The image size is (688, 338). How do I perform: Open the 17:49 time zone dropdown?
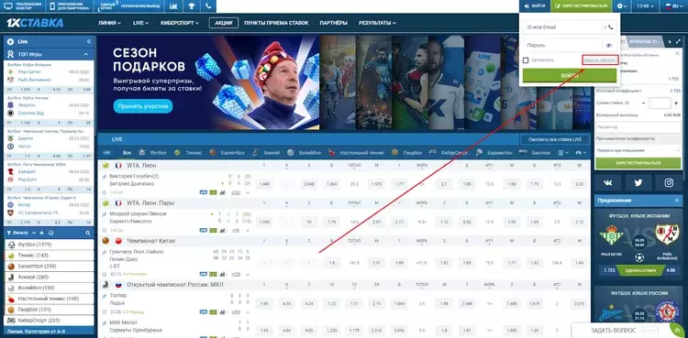coord(646,6)
